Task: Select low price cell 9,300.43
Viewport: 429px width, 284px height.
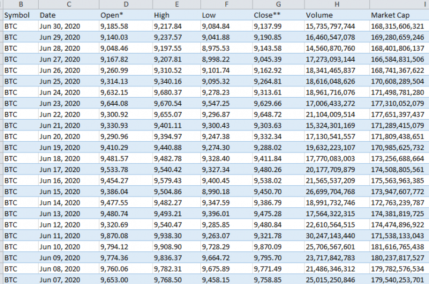Action: [226, 126]
